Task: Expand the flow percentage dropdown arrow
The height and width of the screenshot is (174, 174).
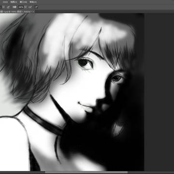Action: click(25, 7)
